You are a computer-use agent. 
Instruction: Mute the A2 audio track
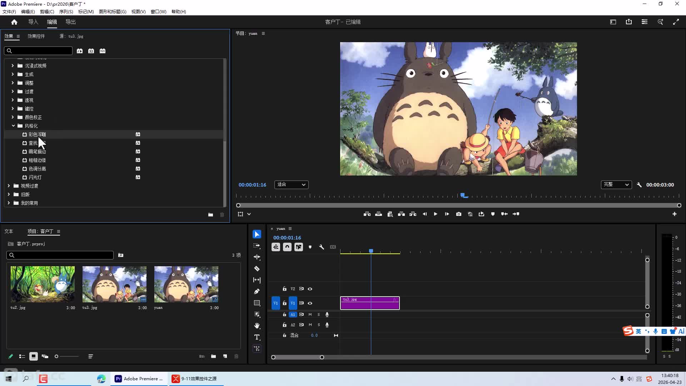(x=310, y=325)
